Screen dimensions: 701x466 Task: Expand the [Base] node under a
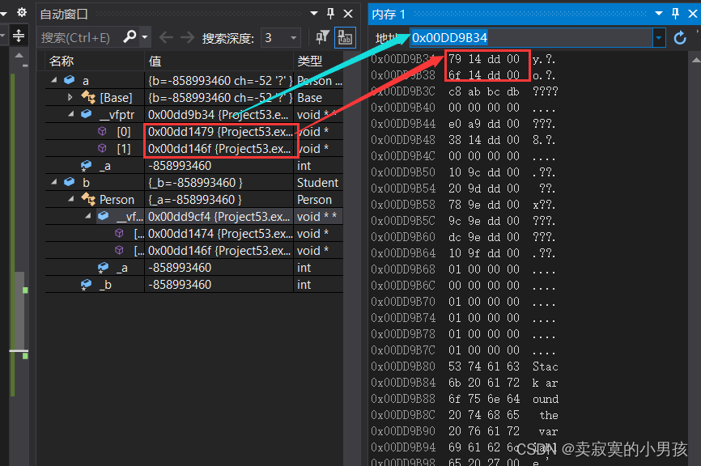[70, 97]
